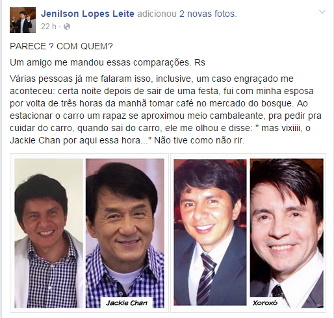
Task: Click the poster's profile picture thumbnail
Action: coord(23,20)
